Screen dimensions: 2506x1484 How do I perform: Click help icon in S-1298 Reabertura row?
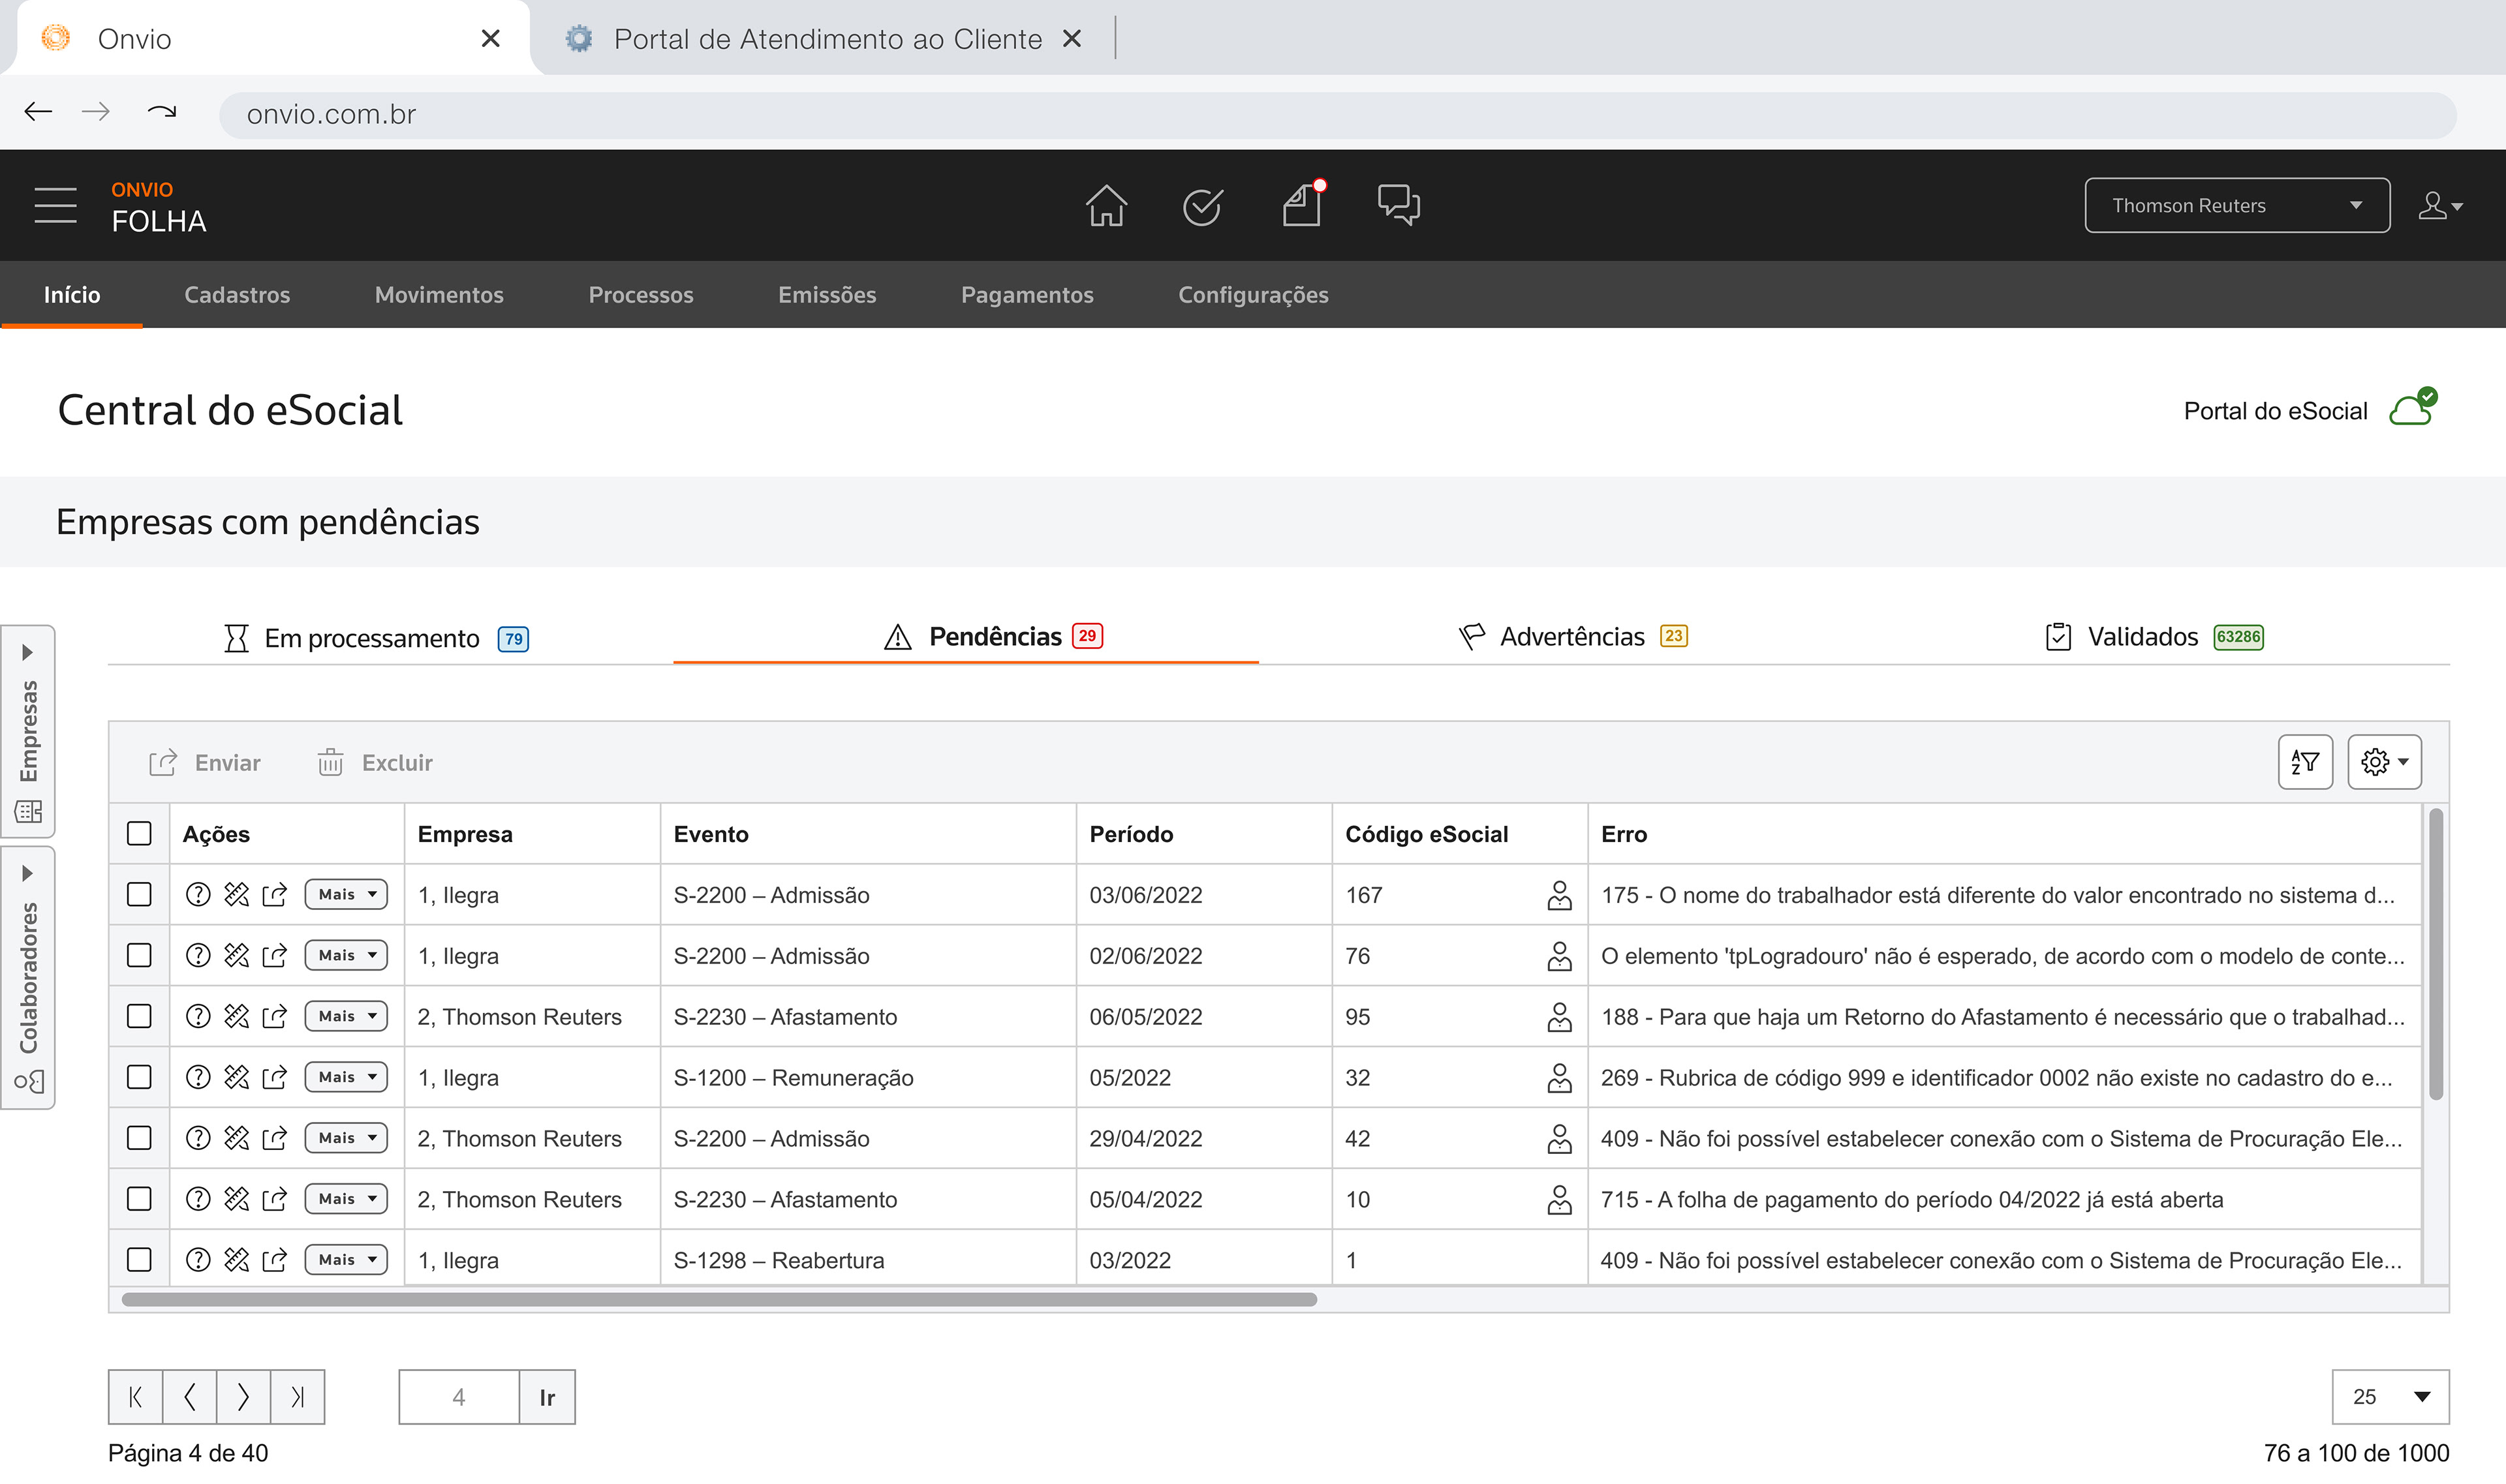click(x=198, y=1260)
